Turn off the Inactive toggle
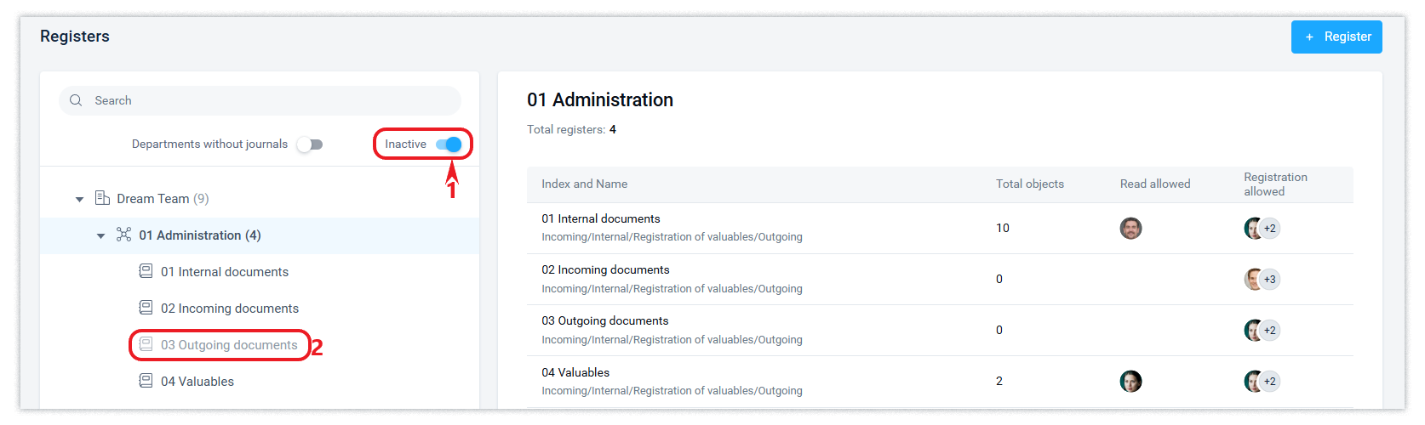1425x425 pixels. tap(449, 144)
